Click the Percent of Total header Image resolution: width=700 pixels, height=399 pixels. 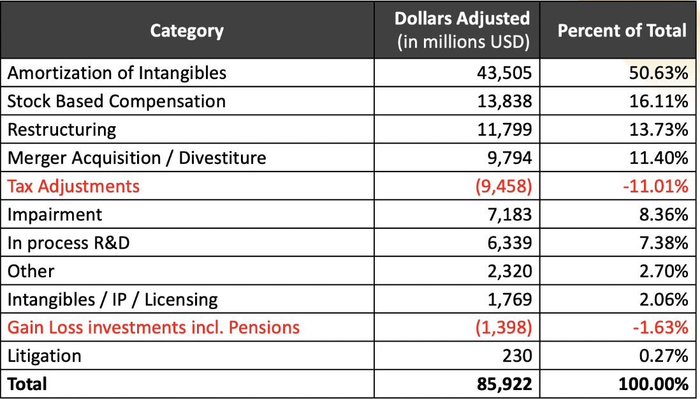(622, 31)
